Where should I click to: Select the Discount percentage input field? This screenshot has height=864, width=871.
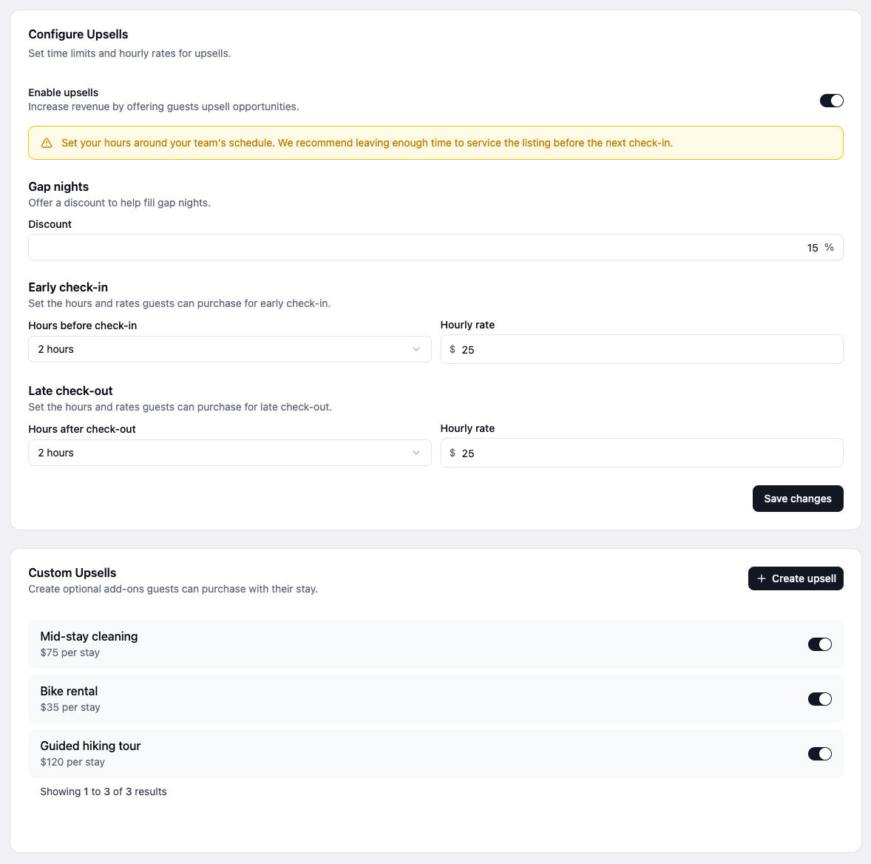pyautogui.click(x=435, y=247)
